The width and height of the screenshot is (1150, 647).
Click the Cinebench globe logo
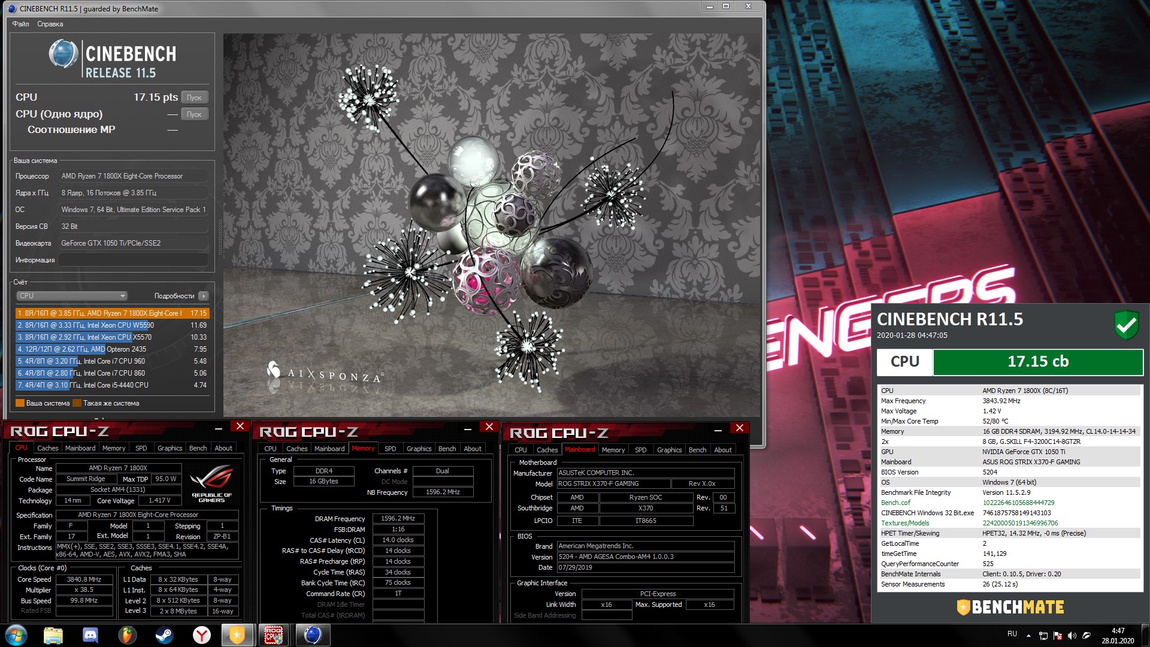pos(63,54)
